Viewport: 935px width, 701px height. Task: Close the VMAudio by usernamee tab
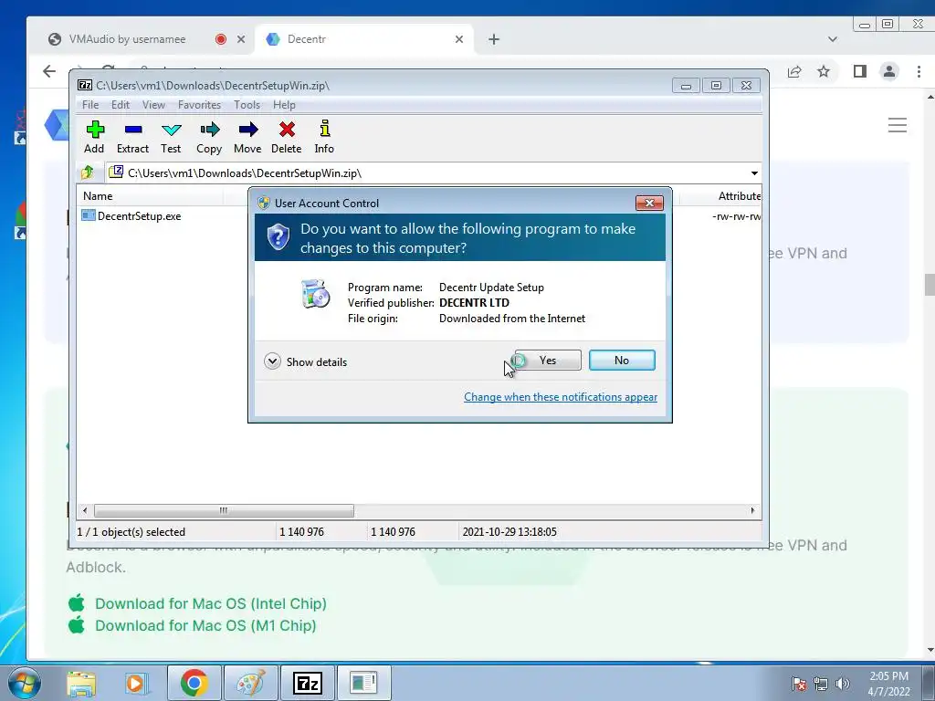point(241,39)
